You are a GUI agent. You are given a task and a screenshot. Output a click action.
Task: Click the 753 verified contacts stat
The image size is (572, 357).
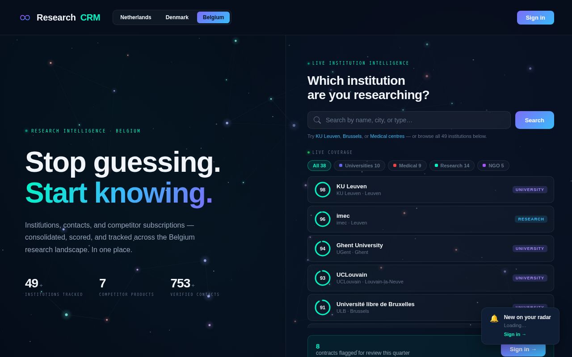tap(195, 286)
